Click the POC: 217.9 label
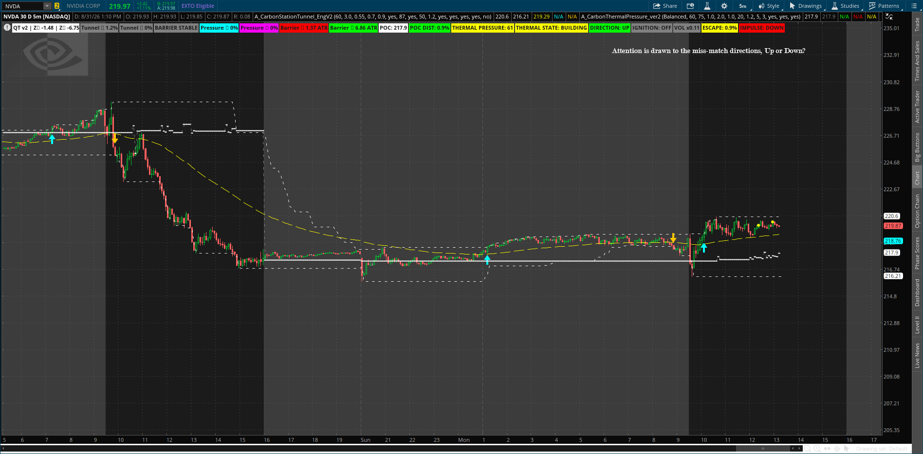 393,28
